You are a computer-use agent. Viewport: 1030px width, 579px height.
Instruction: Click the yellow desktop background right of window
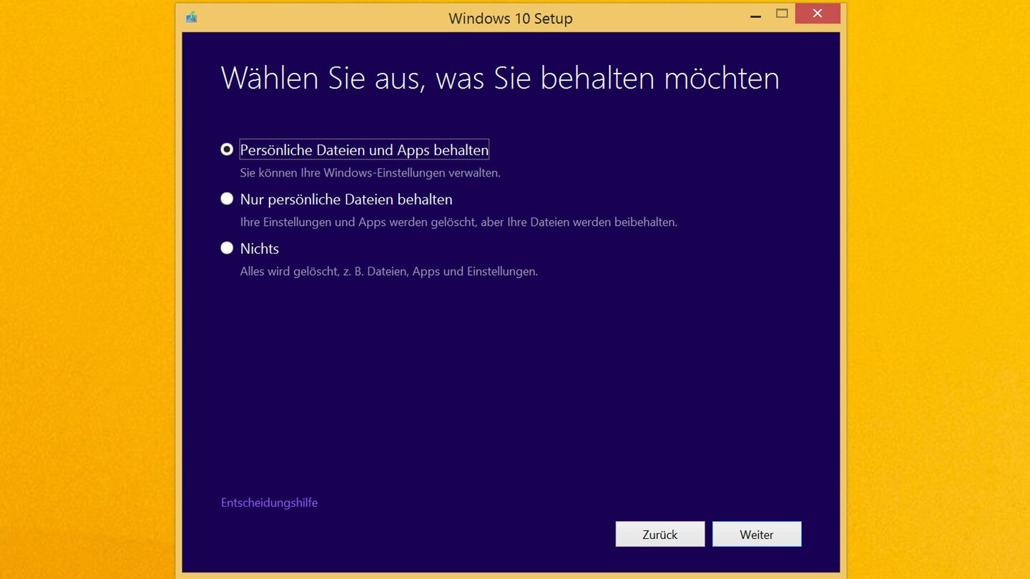click(937, 286)
